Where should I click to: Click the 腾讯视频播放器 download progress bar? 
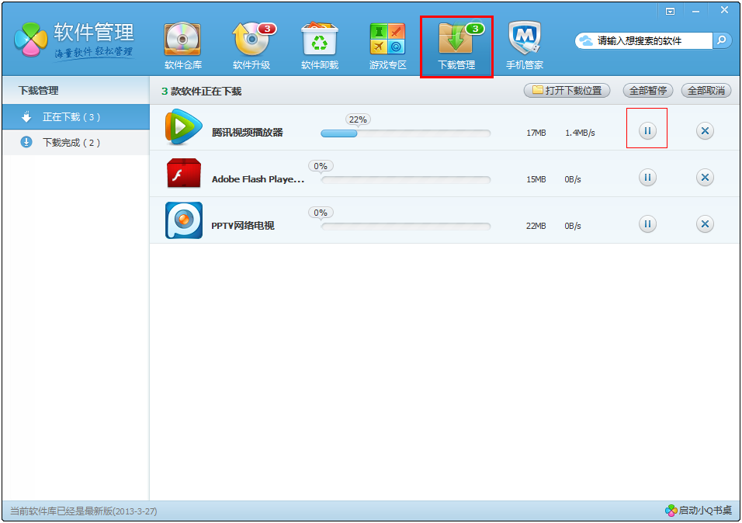[x=405, y=133]
